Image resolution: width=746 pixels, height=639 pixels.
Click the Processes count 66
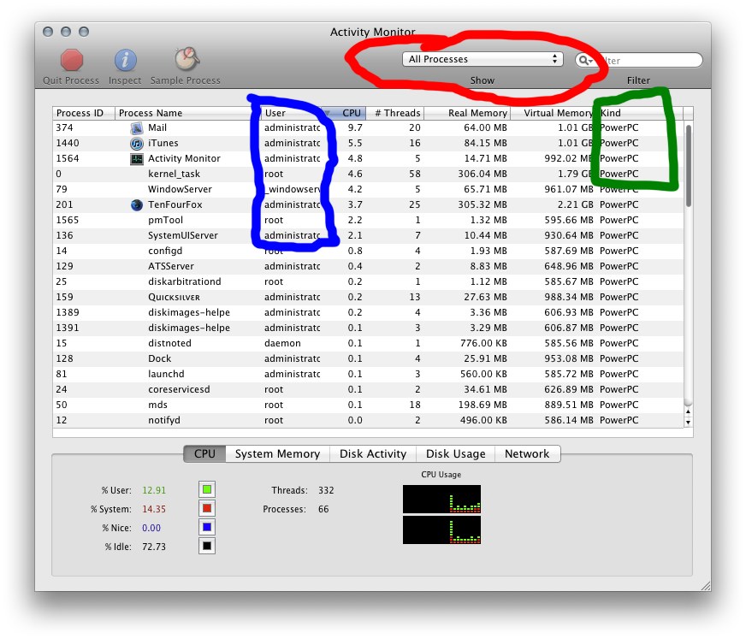coord(323,509)
